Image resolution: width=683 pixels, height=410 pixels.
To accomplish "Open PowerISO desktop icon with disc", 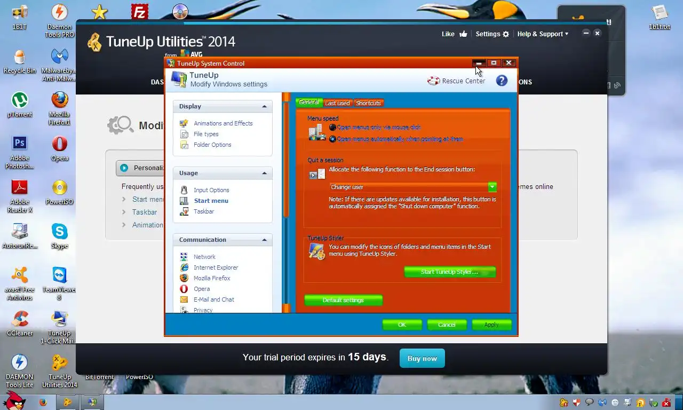I will point(59,192).
